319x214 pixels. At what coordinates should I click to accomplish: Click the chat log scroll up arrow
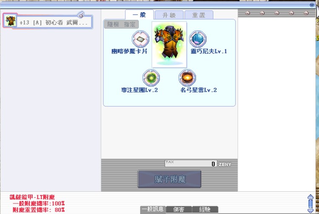310,196
